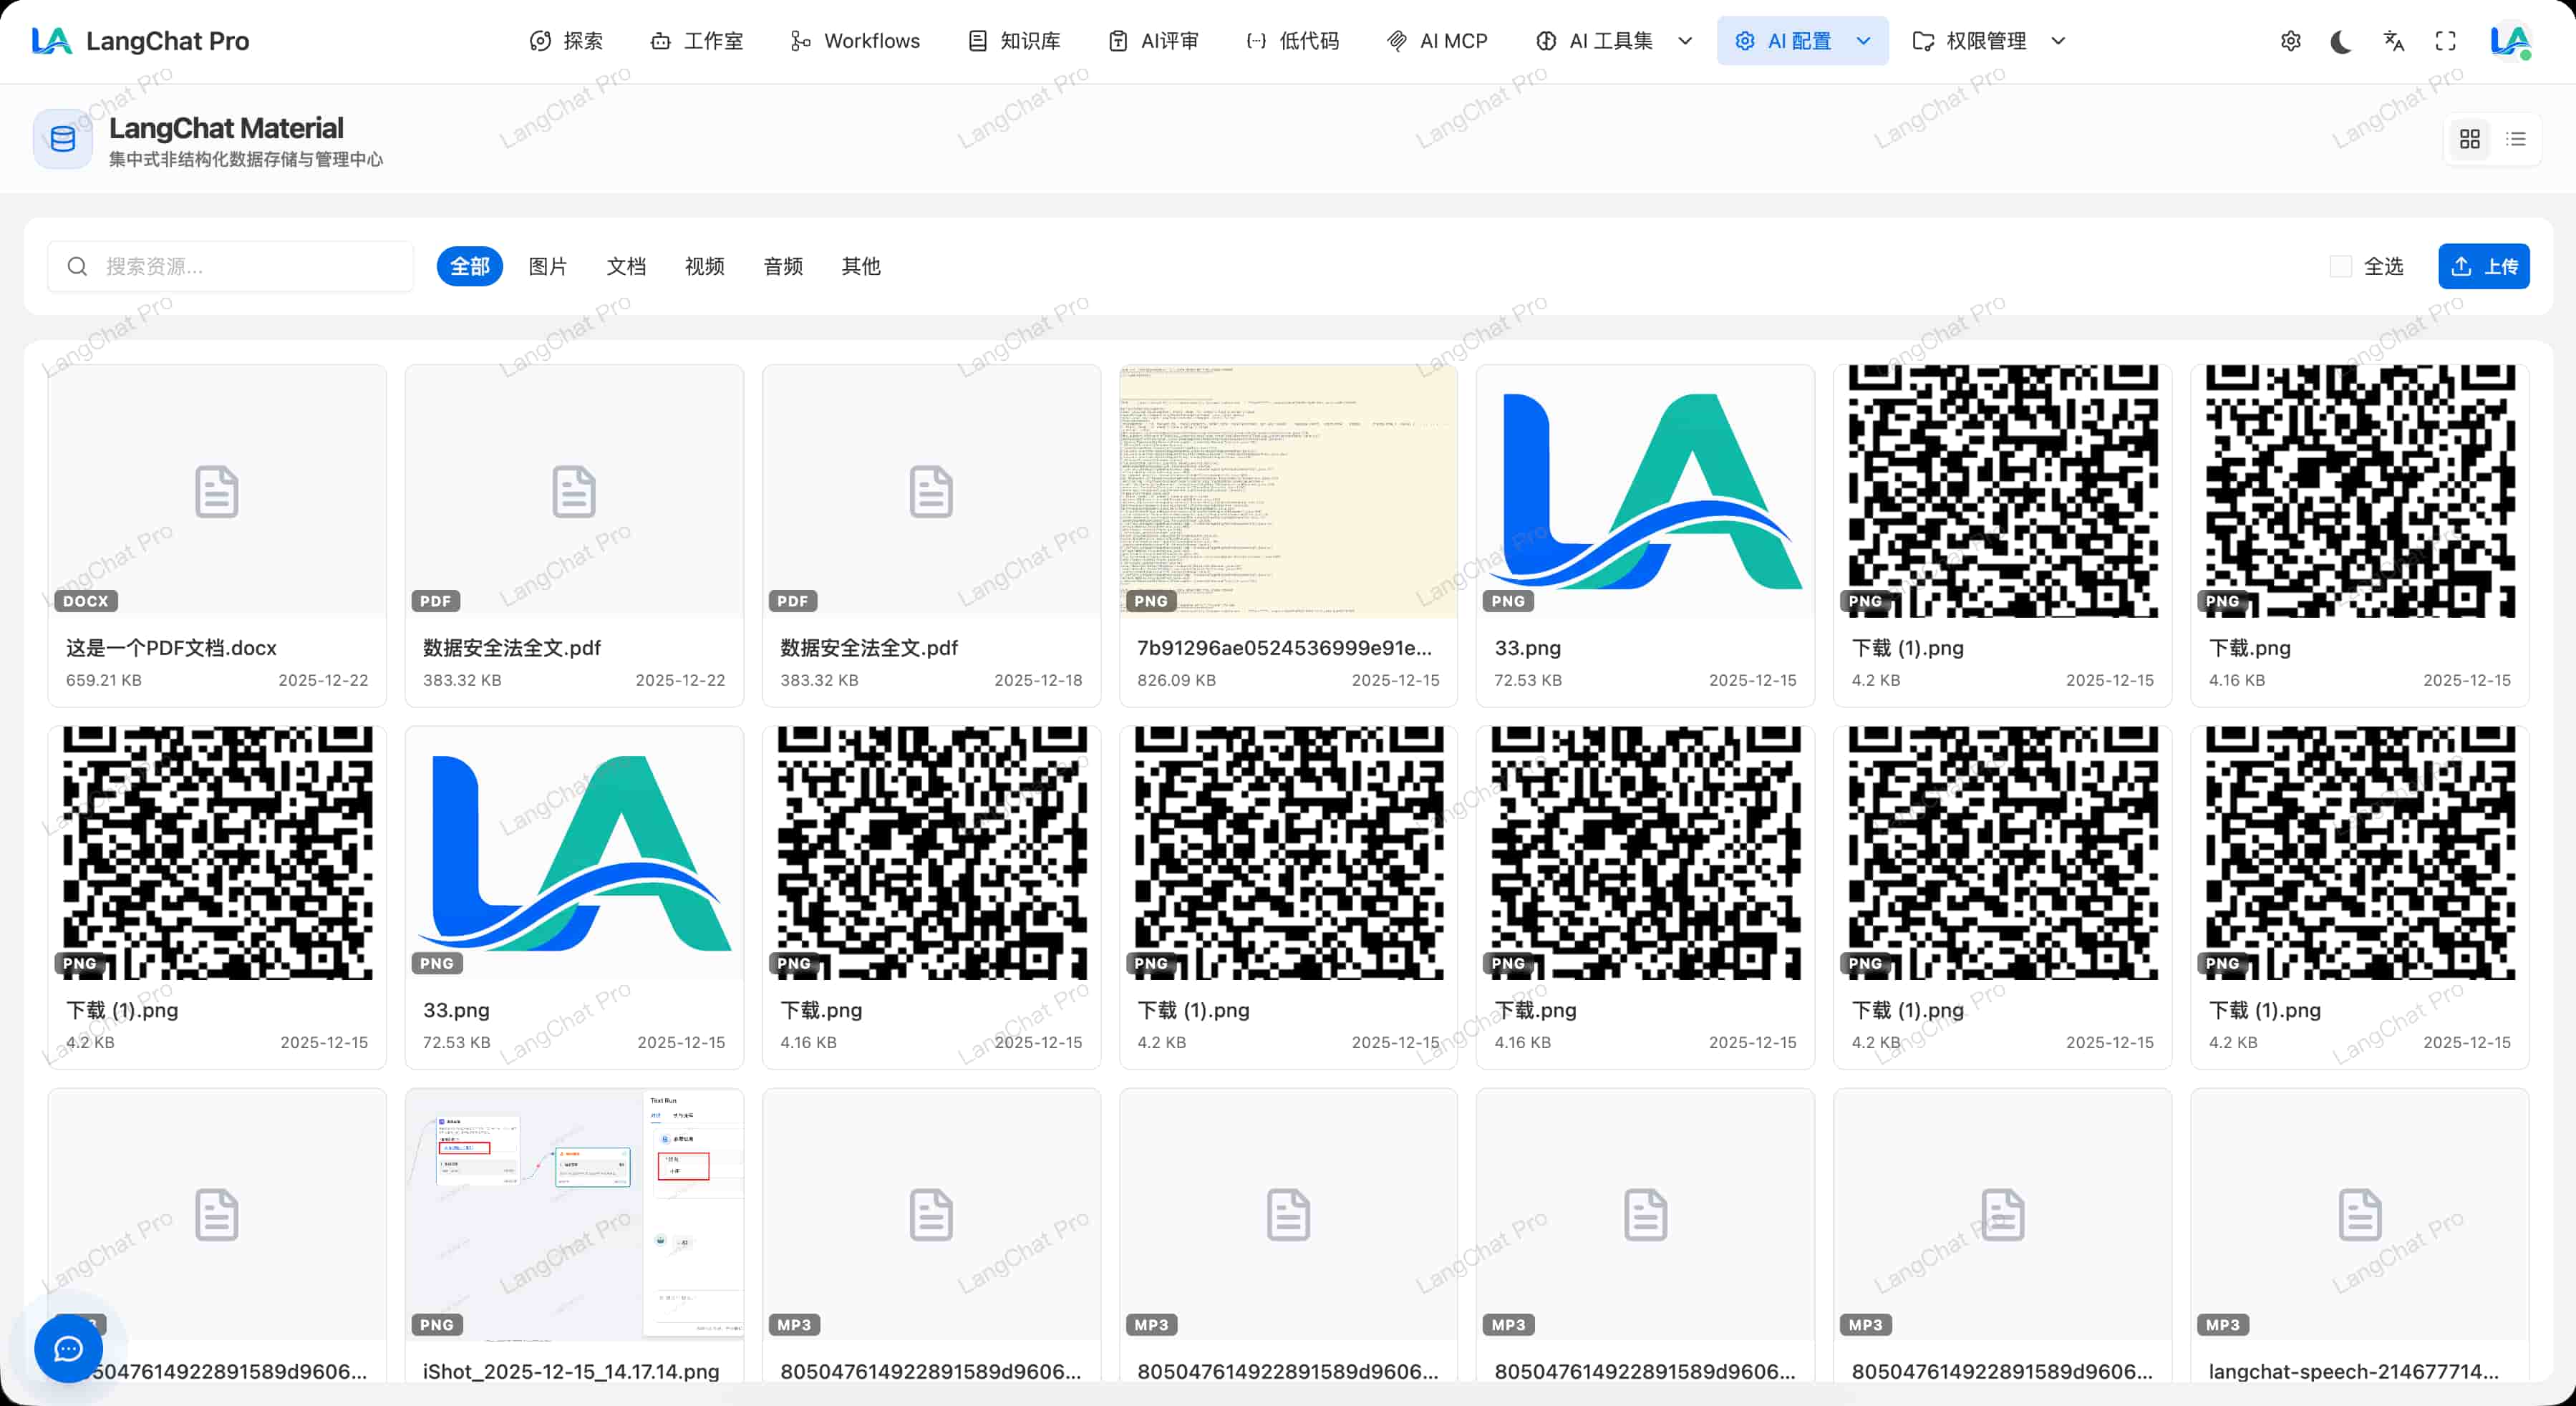Check the 全选 select-all checkbox
Image resolution: width=2576 pixels, height=1406 pixels.
click(x=2340, y=266)
